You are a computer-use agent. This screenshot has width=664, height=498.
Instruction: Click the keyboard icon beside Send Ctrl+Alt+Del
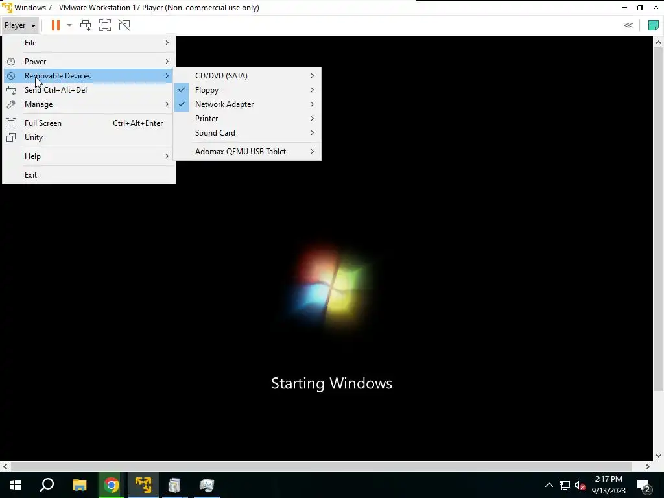pyautogui.click(x=11, y=90)
